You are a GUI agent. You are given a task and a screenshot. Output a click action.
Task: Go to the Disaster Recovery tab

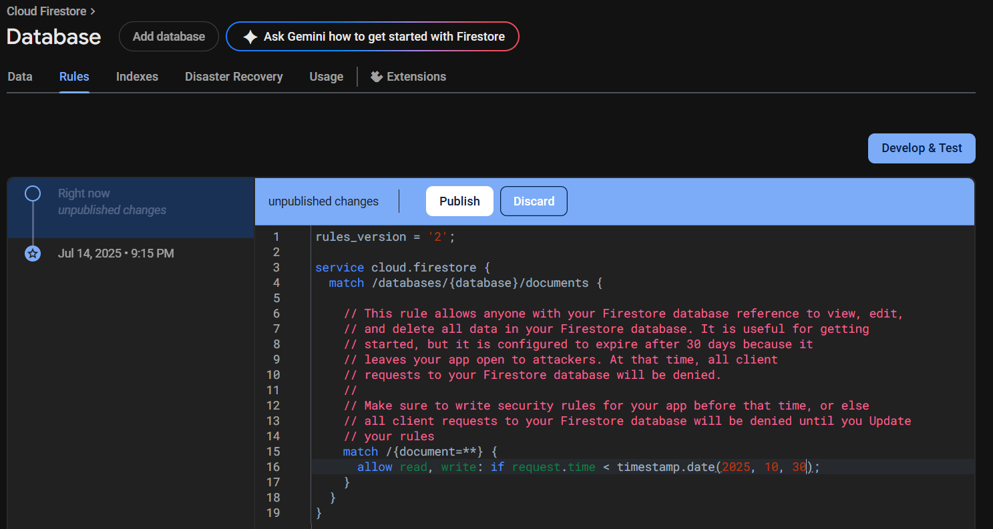click(x=234, y=77)
